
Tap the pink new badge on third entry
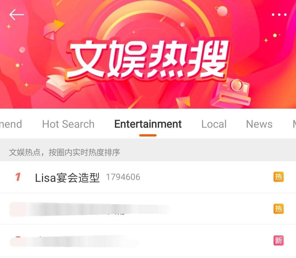pos(278,241)
